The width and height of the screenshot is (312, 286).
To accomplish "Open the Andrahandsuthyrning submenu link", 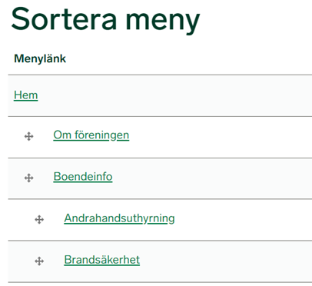I will 119,218.
